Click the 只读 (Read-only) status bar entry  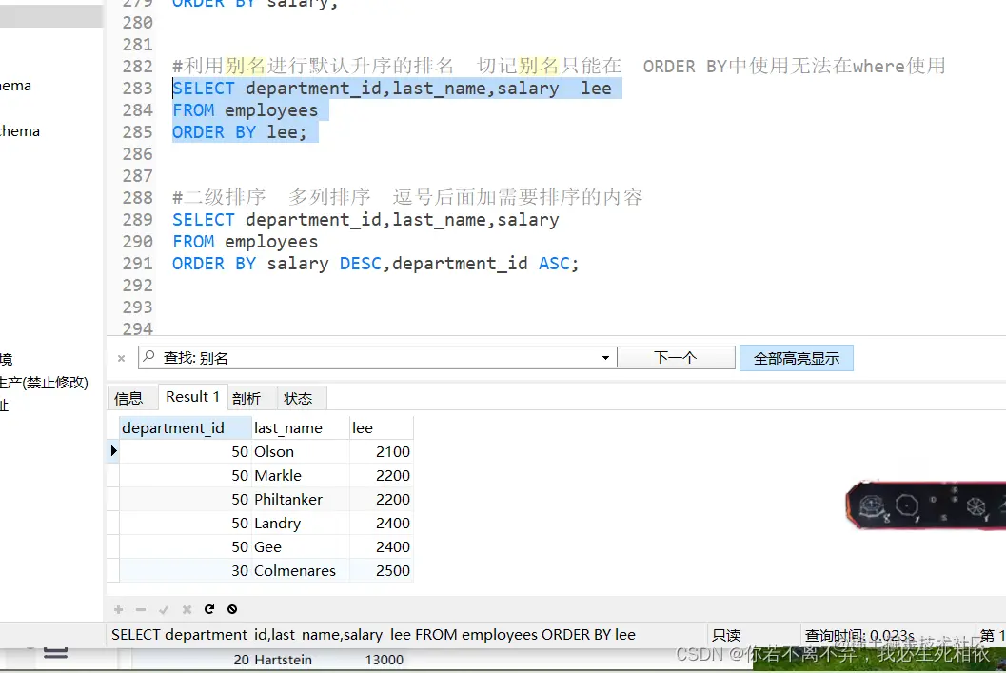pyautogui.click(x=726, y=635)
